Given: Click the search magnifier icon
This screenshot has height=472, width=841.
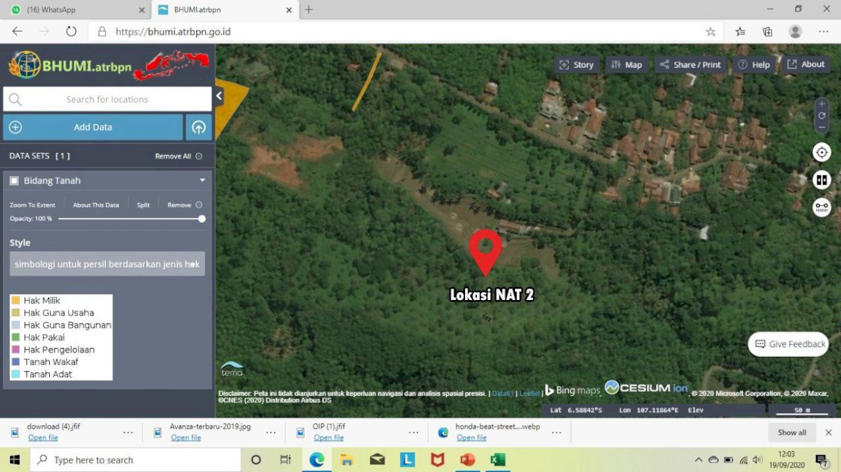Looking at the screenshot, I should coord(15,99).
